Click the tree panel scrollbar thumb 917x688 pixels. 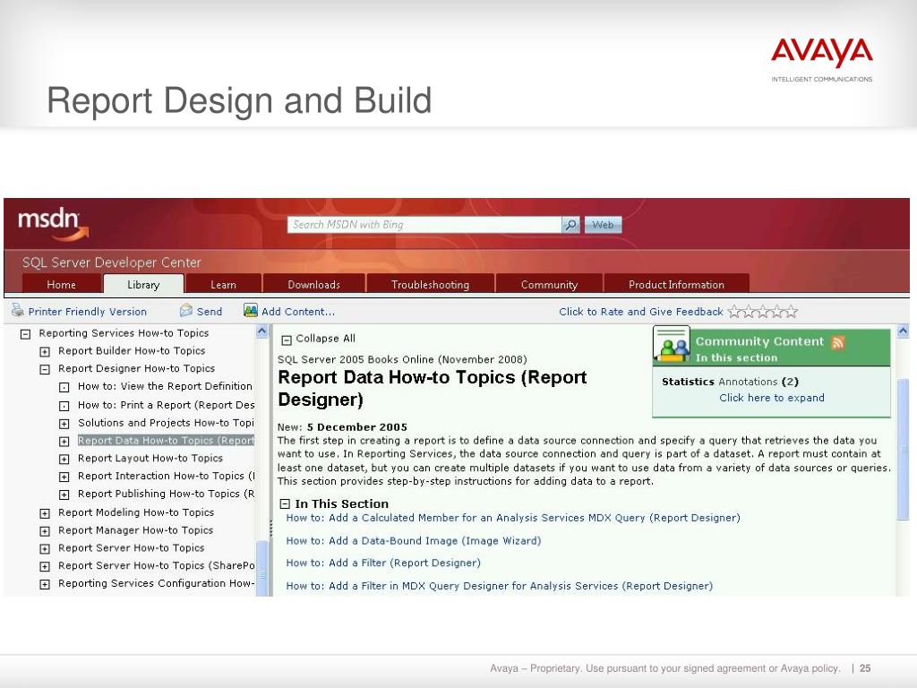click(x=262, y=568)
